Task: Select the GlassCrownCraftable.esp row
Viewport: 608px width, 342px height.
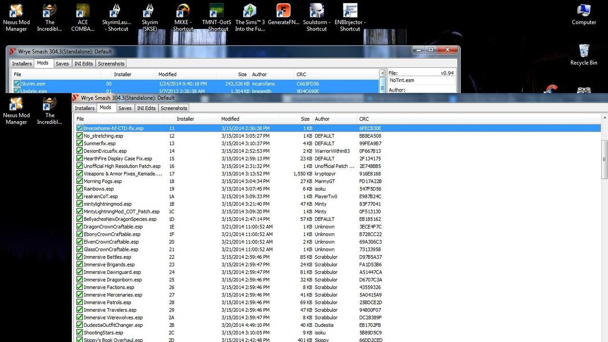Action: tap(337, 249)
